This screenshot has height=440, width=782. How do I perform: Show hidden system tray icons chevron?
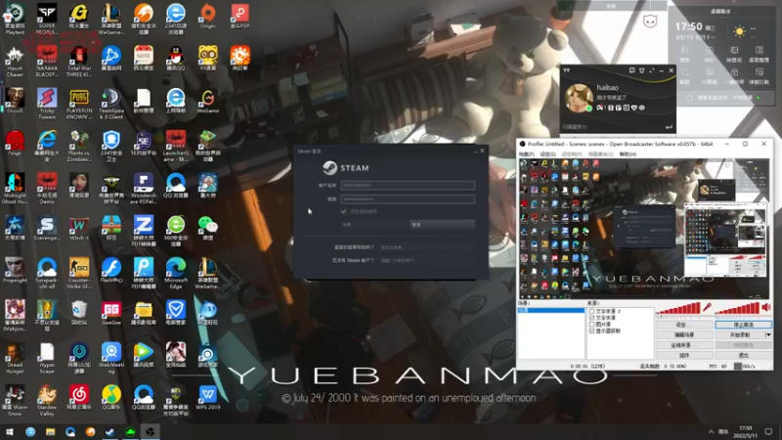pos(711,431)
